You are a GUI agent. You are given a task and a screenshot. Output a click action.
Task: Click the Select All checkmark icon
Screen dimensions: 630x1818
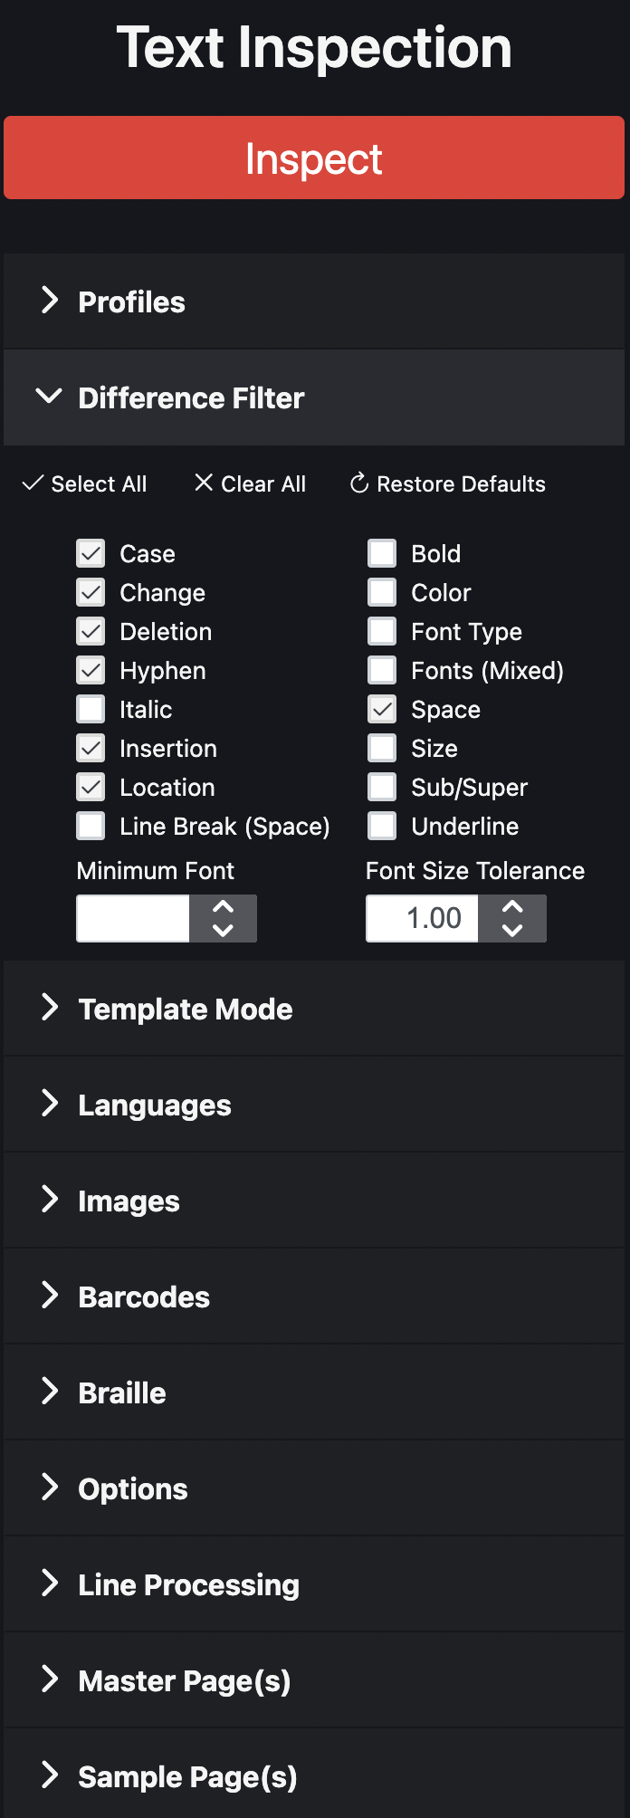coord(33,483)
